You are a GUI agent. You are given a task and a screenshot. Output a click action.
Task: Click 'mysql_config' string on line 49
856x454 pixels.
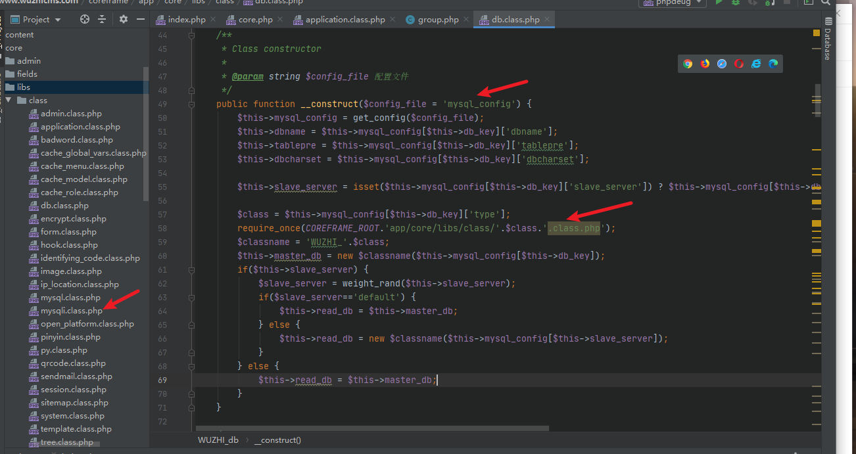coord(480,104)
